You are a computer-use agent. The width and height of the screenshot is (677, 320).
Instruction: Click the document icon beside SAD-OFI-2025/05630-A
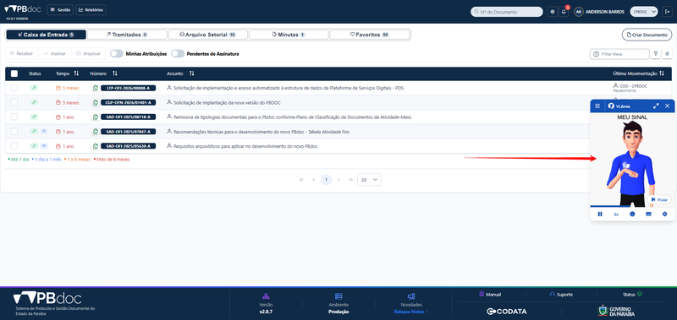(95, 146)
